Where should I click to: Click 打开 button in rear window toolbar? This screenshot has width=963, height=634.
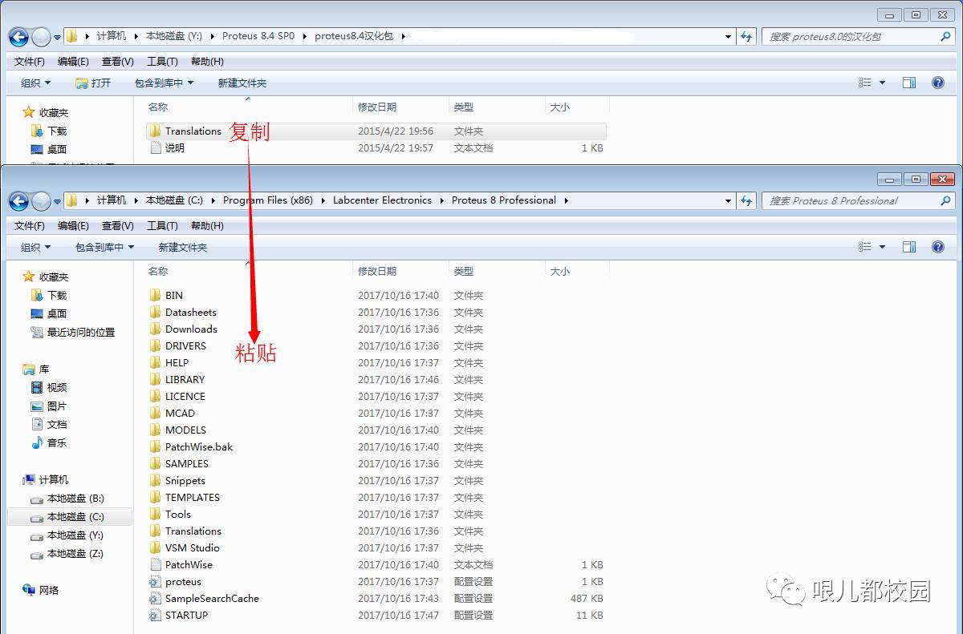[x=93, y=83]
